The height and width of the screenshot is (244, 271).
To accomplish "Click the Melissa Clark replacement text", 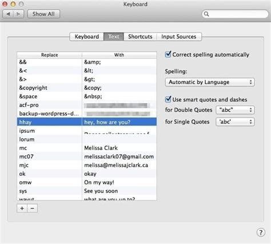I will click(x=101, y=148).
